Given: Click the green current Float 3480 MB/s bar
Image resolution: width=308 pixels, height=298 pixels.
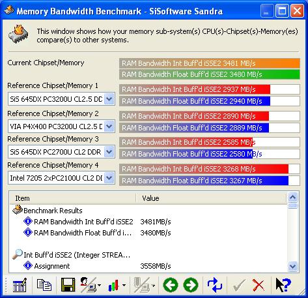Looking at the screenshot, I should tap(210, 74).
